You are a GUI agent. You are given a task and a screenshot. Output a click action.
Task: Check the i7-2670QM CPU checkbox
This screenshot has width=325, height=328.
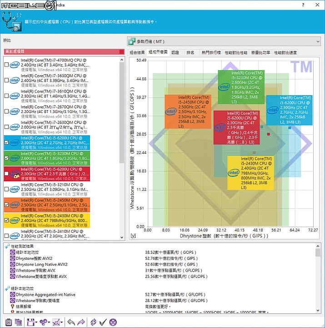point(6,112)
